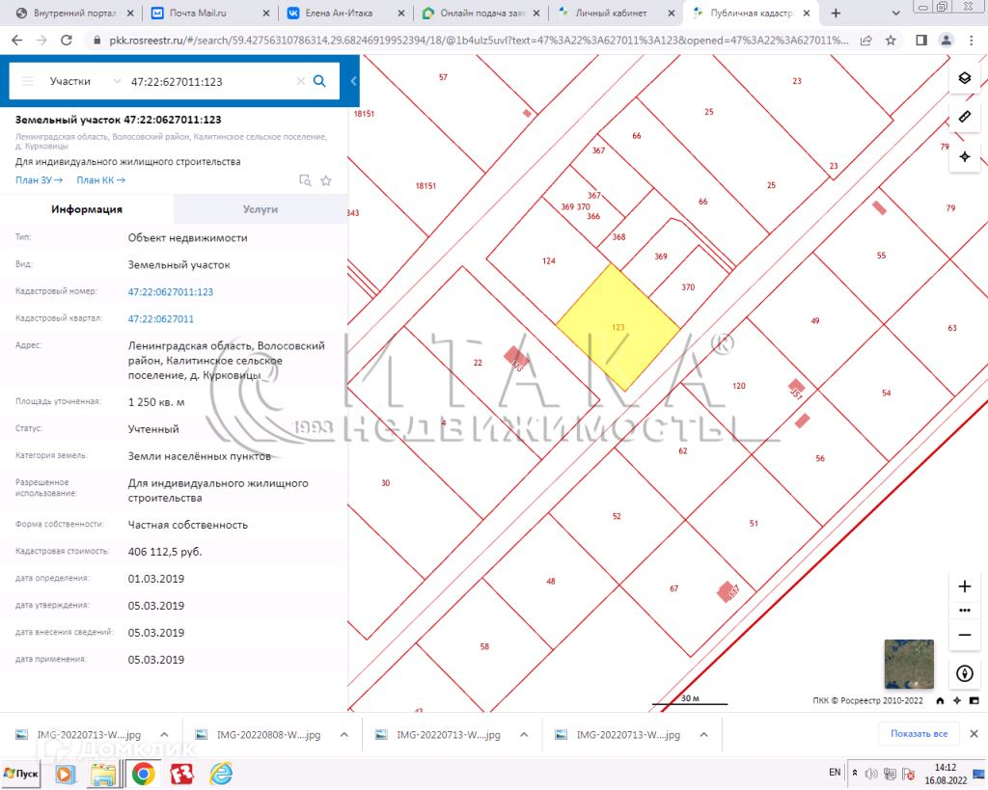Screen dimensions: 988x790
Task: Click parcel 124 on the map
Action: [548, 260]
